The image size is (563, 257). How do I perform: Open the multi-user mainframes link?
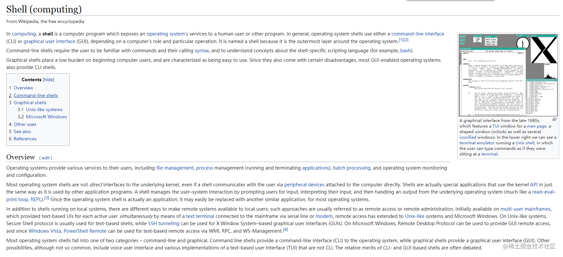525,209
